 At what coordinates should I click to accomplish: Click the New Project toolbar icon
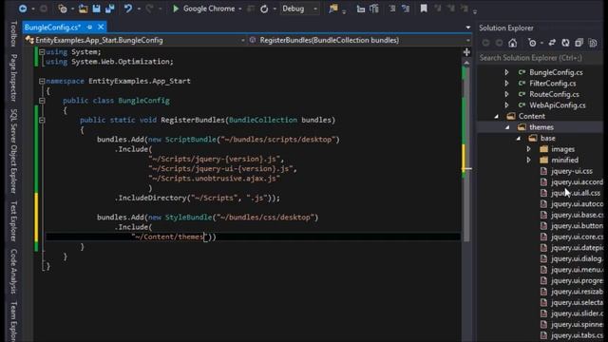coord(63,9)
